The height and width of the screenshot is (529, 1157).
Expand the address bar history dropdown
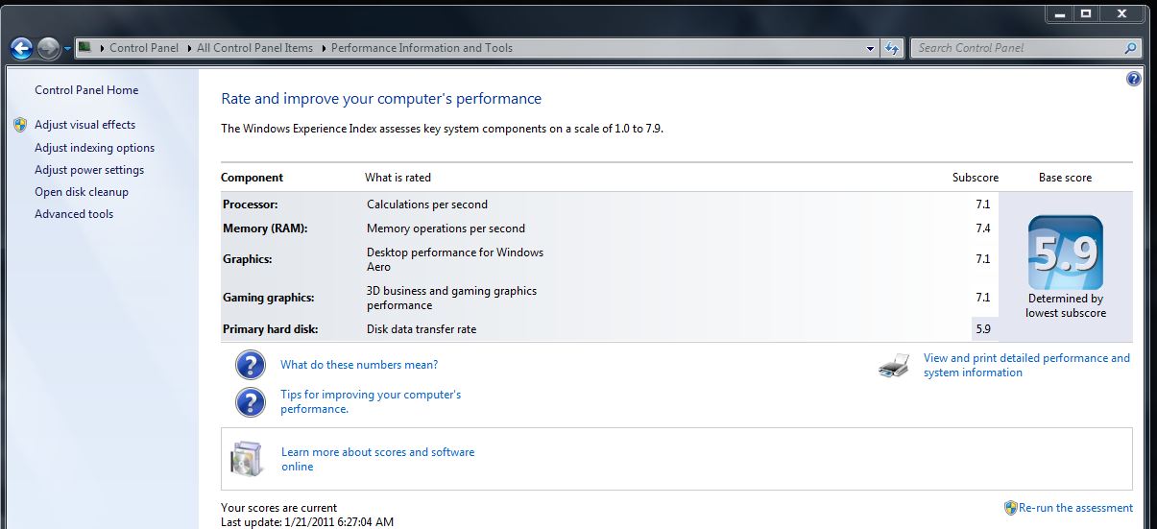pyautogui.click(x=870, y=48)
